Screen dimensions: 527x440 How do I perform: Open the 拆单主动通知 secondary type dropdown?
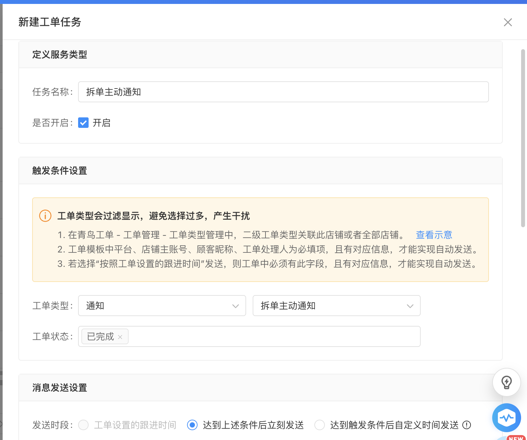[x=336, y=306]
